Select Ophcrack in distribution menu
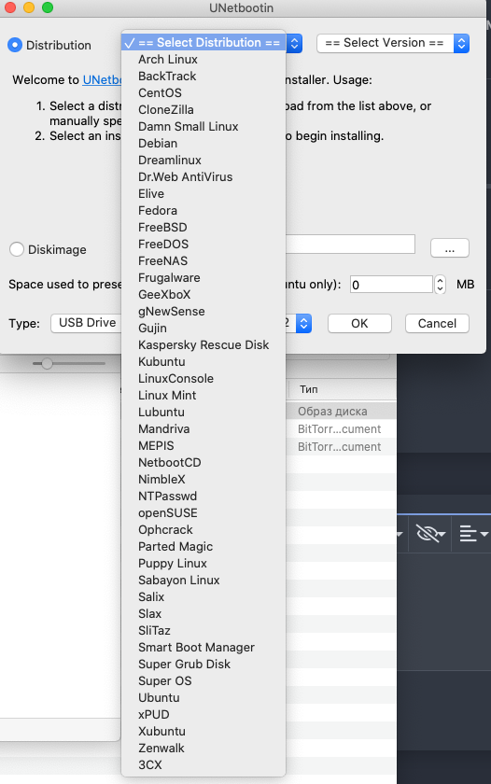This screenshot has height=784, width=491. point(203,529)
